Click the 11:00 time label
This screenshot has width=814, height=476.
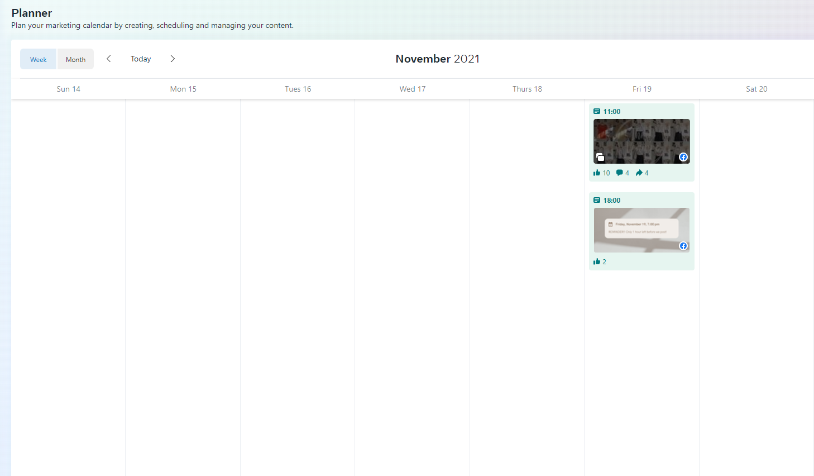pos(612,112)
